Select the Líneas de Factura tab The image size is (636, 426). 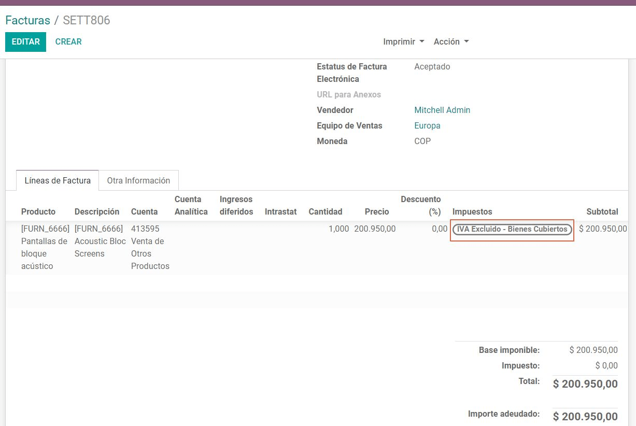pos(57,180)
